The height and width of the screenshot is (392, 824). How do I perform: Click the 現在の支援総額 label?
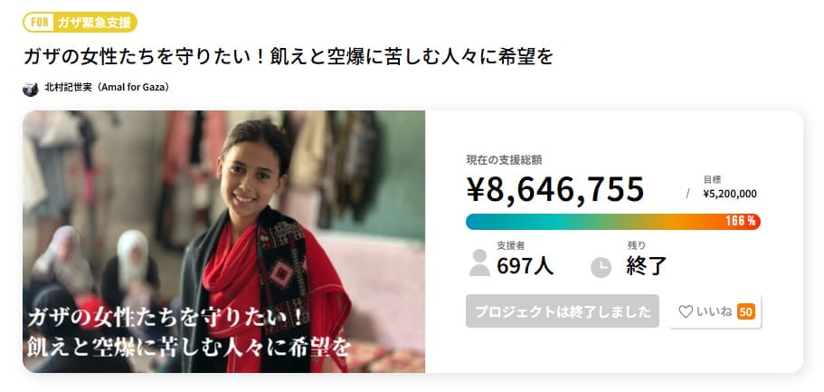click(504, 160)
